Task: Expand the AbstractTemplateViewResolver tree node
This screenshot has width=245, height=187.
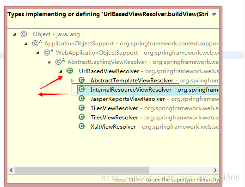Action: click(x=72, y=81)
